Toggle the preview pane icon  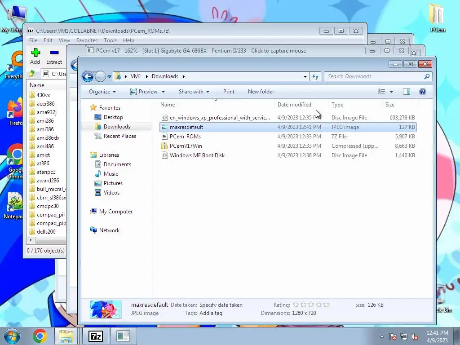coord(407,92)
